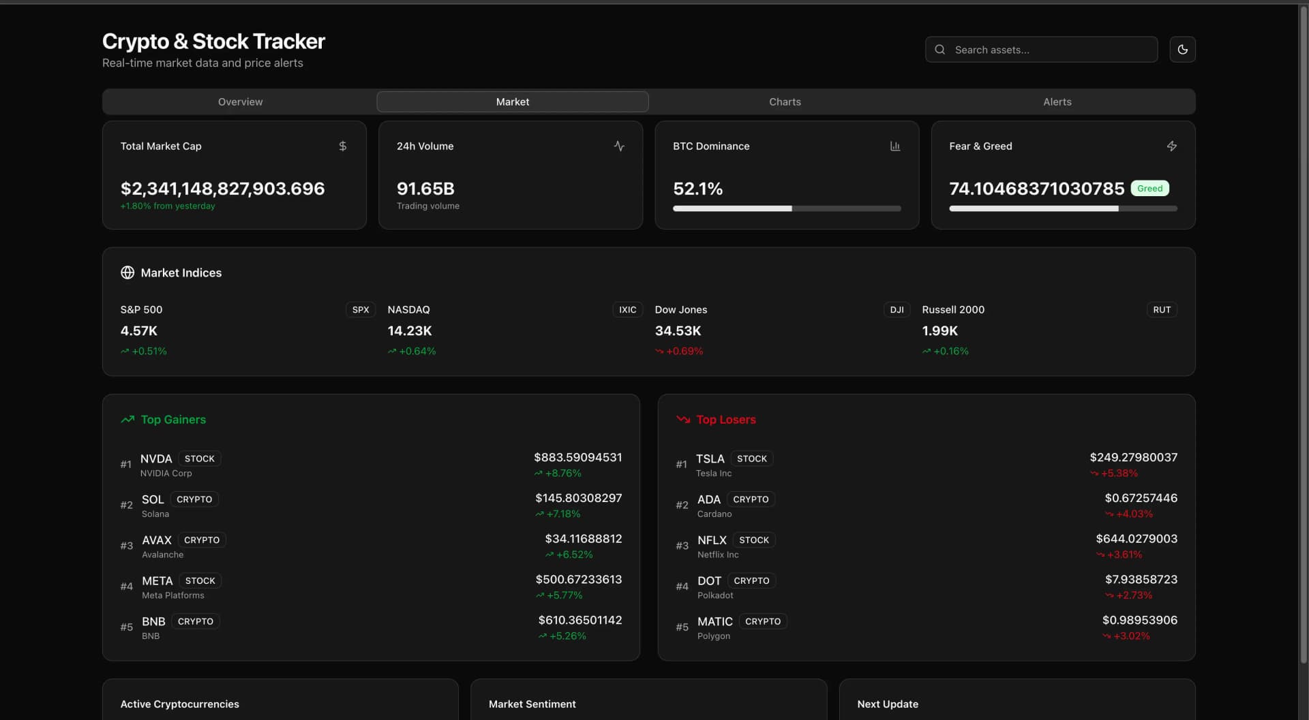Select the CRYPTO badge next to SOL
This screenshot has width=1309, height=720.
pos(194,499)
